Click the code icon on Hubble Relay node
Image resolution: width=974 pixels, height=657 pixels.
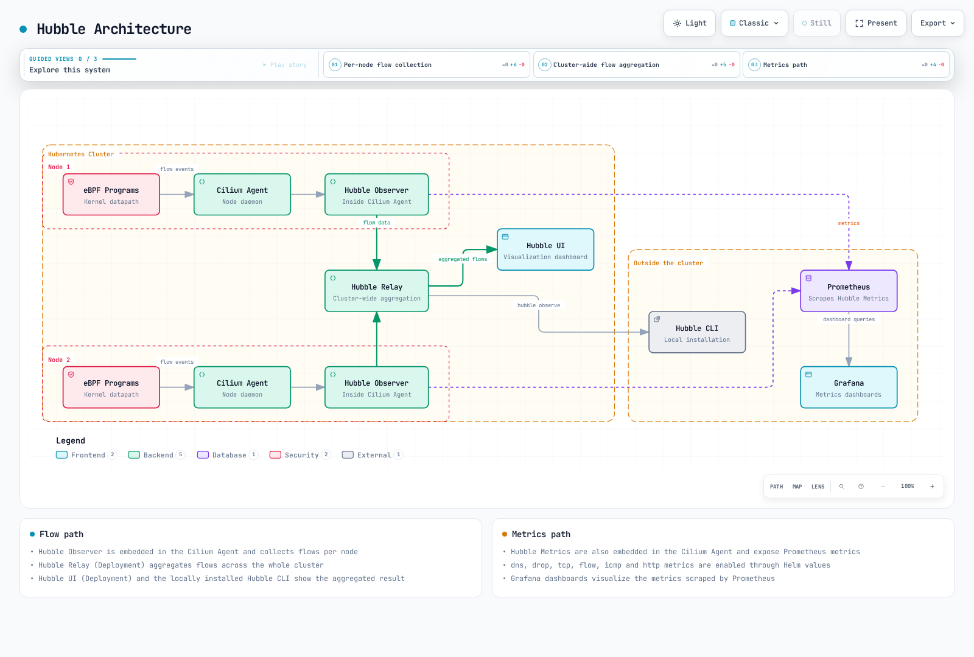pos(333,278)
